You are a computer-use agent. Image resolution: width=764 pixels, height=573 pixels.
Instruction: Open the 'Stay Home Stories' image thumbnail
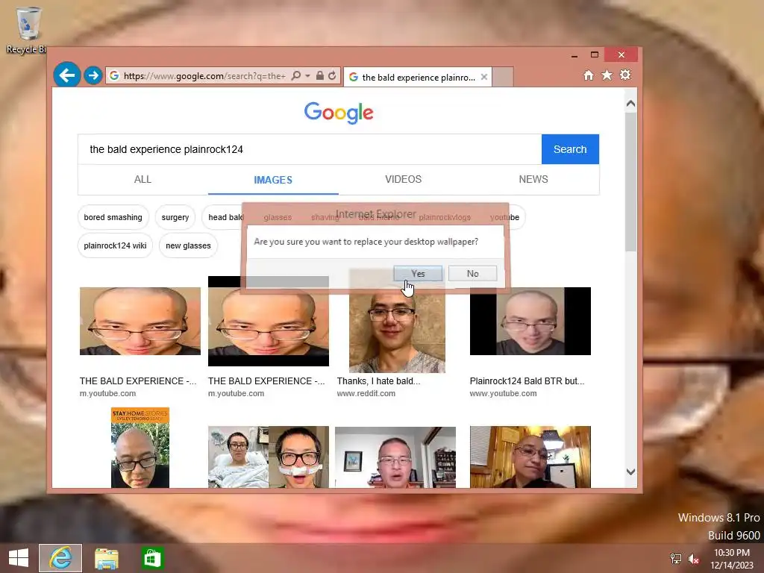[x=140, y=448]
